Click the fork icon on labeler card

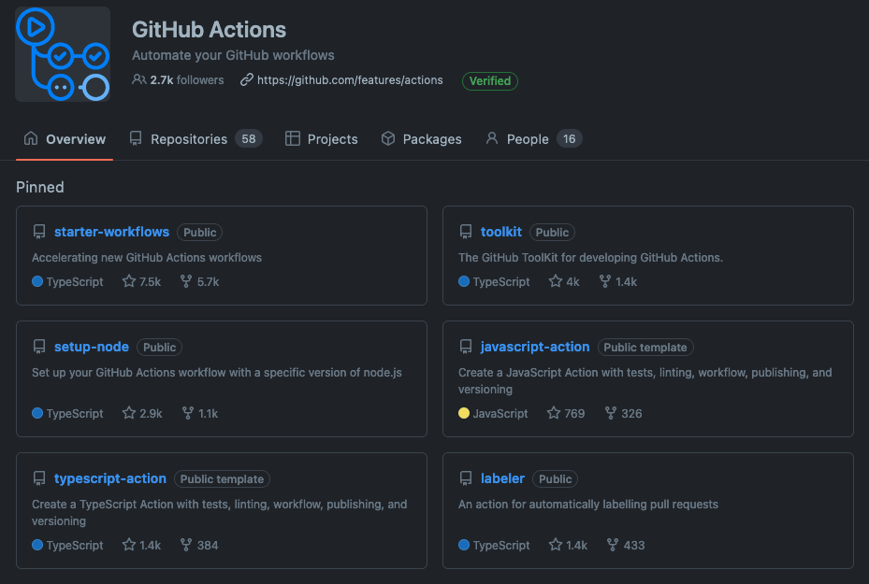pos(613,545)
